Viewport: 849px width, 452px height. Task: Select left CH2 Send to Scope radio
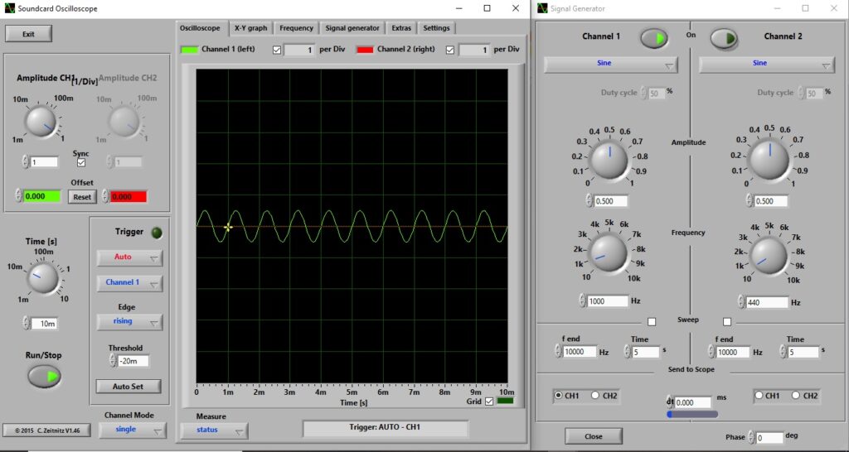[595, 396]
